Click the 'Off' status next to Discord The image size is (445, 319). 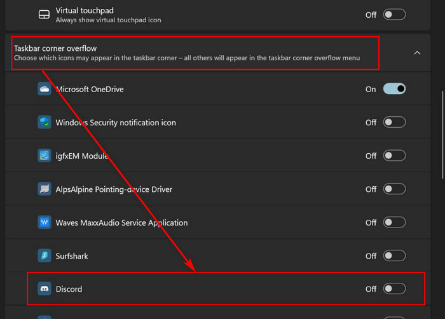point(371,289)
